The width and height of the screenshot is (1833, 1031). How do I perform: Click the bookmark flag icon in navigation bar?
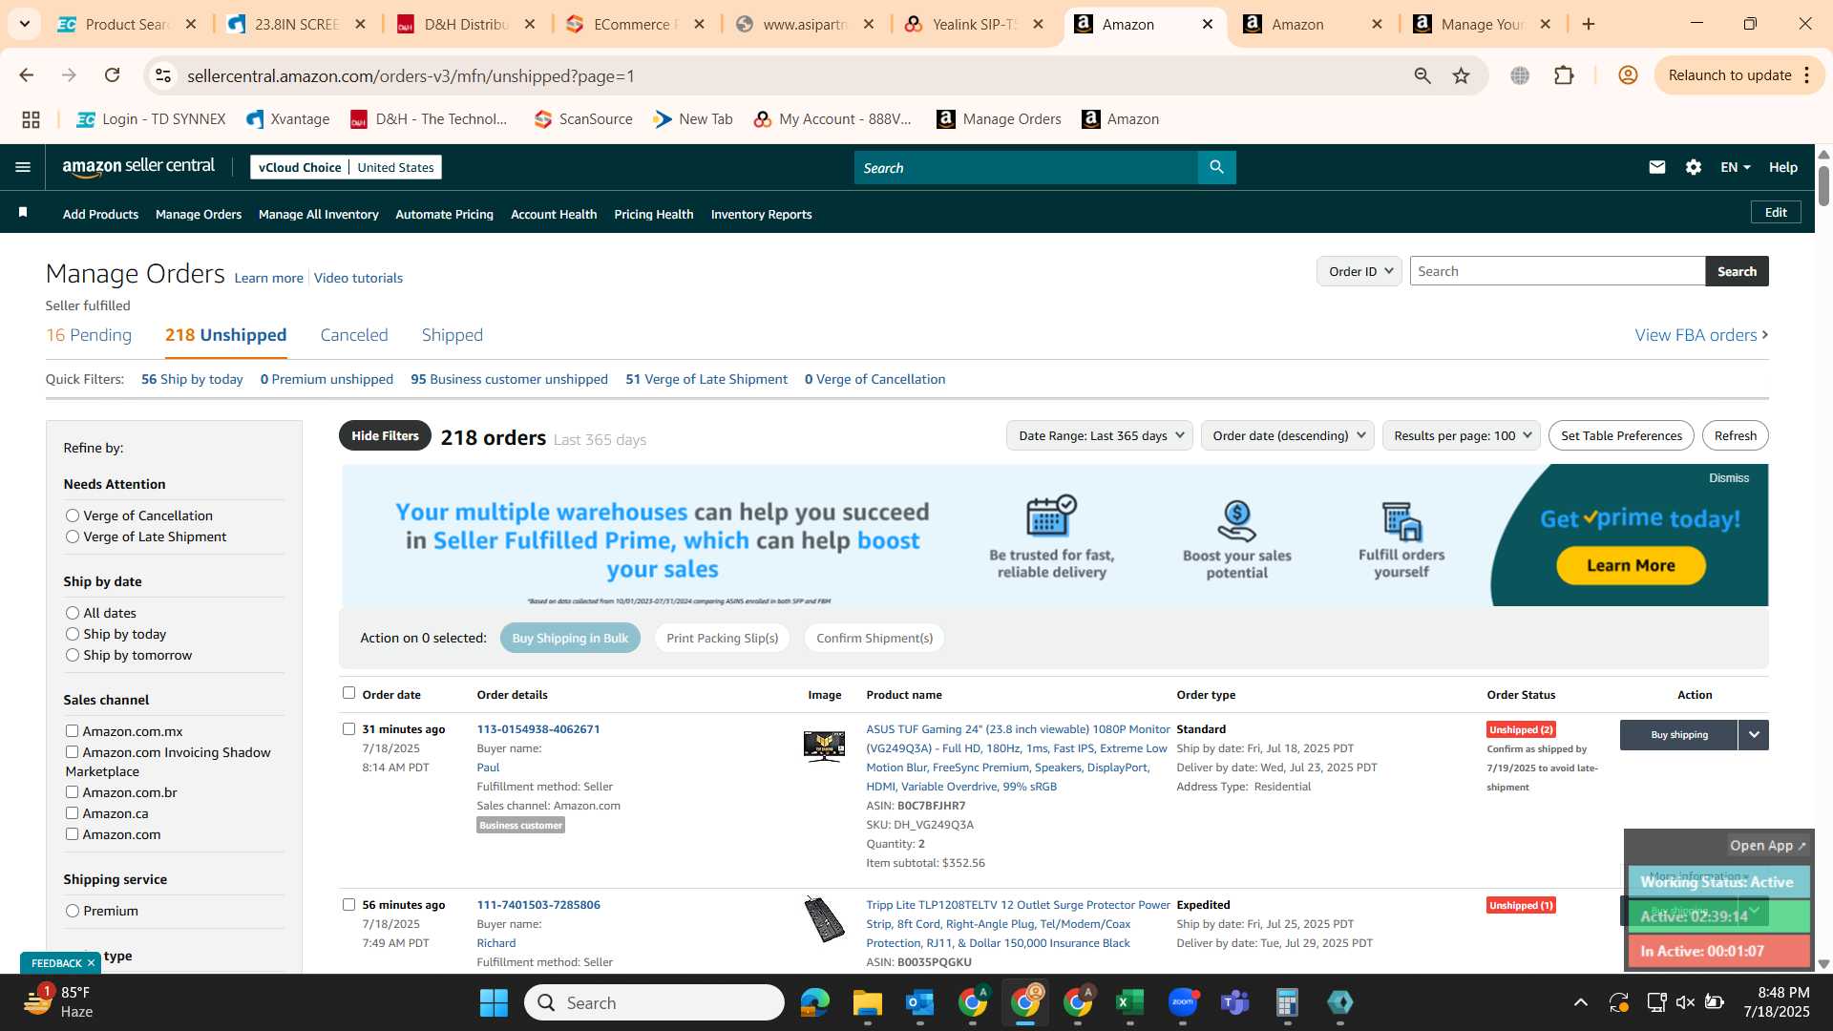coord(23,213)
